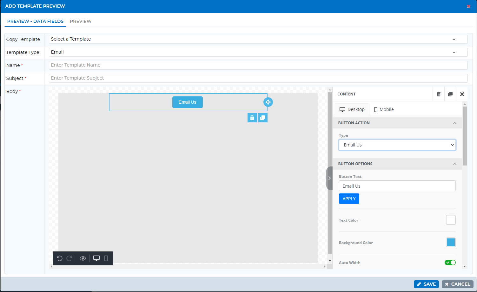Switch editor to mobile phone view icon

tap(106, 258)
